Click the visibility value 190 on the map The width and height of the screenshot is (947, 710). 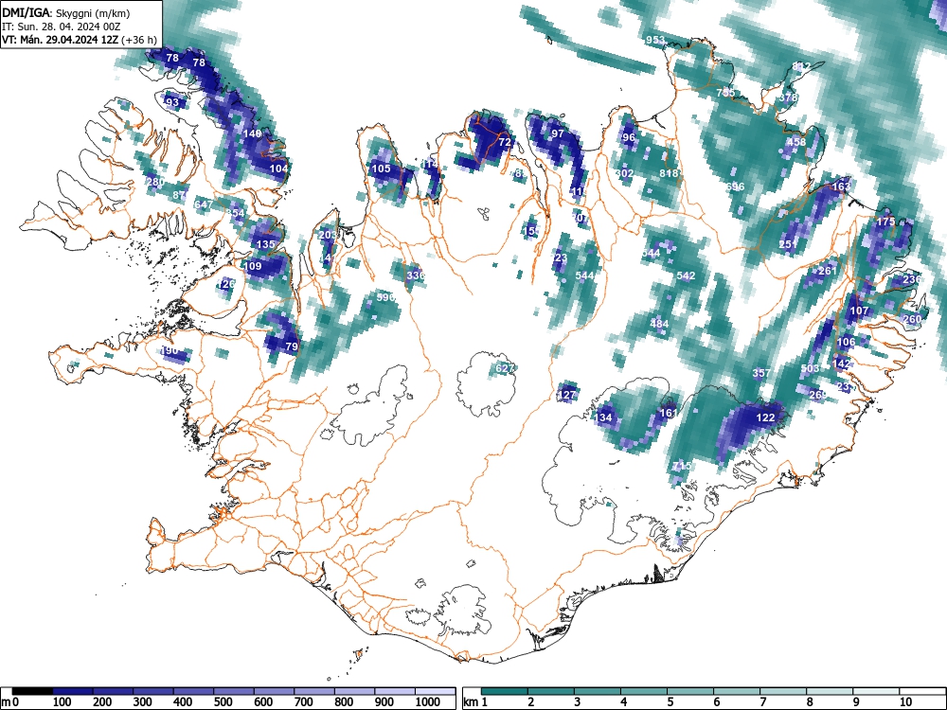tap(170, 351)
